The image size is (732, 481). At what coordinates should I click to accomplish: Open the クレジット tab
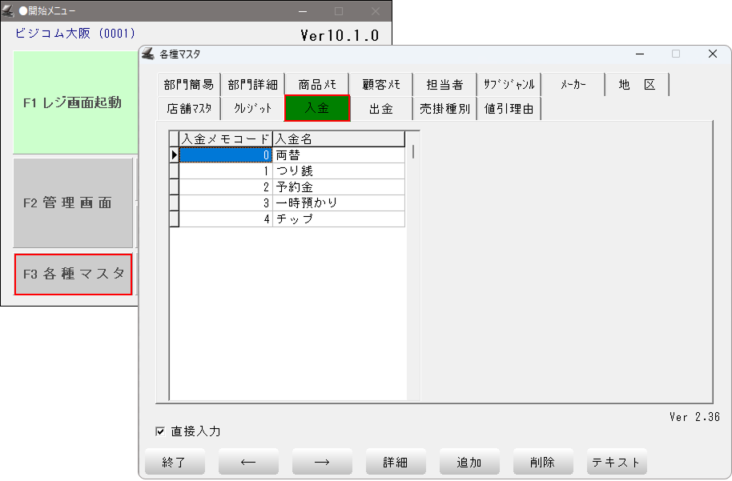pos(252,108)
